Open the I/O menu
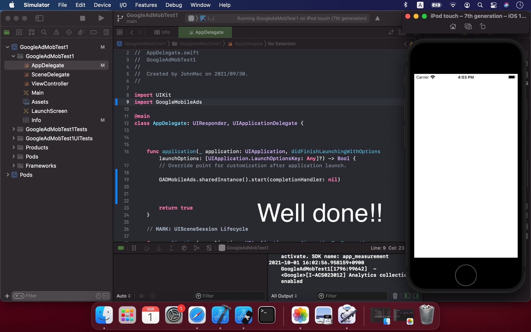531x332 pixels. click(x=123, y=5)
